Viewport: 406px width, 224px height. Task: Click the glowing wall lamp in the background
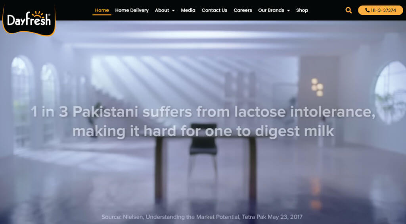317,87
